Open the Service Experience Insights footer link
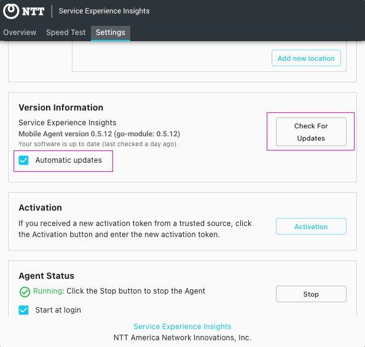The width and height of the screenshot is (365, 347). click(182, 327)
